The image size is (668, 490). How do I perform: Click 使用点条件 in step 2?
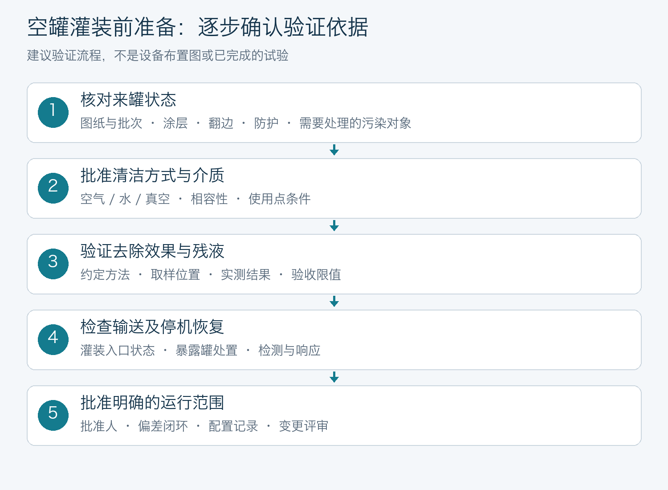coord(280,199)
